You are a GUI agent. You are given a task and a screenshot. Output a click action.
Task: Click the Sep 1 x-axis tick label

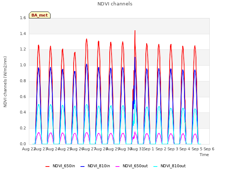(149, 149)
